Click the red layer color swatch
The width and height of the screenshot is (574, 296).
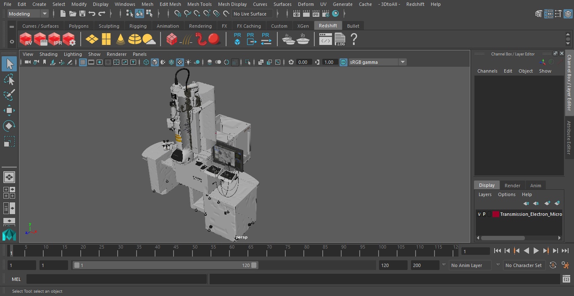tap(496, 214)
